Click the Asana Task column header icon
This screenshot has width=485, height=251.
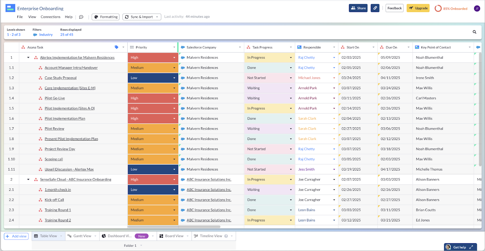tap(23, 47)
